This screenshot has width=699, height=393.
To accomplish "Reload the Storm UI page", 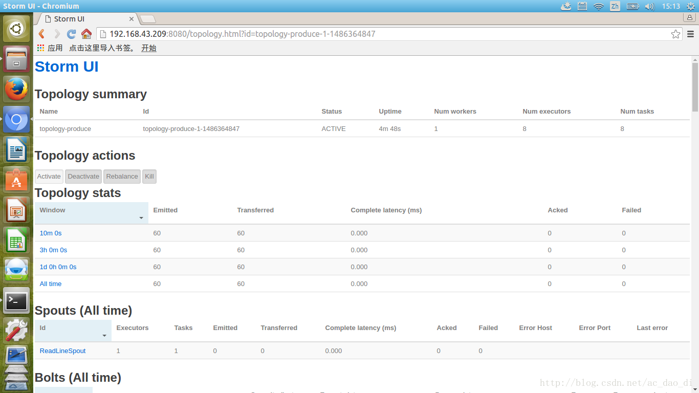I will coord(72,34).
